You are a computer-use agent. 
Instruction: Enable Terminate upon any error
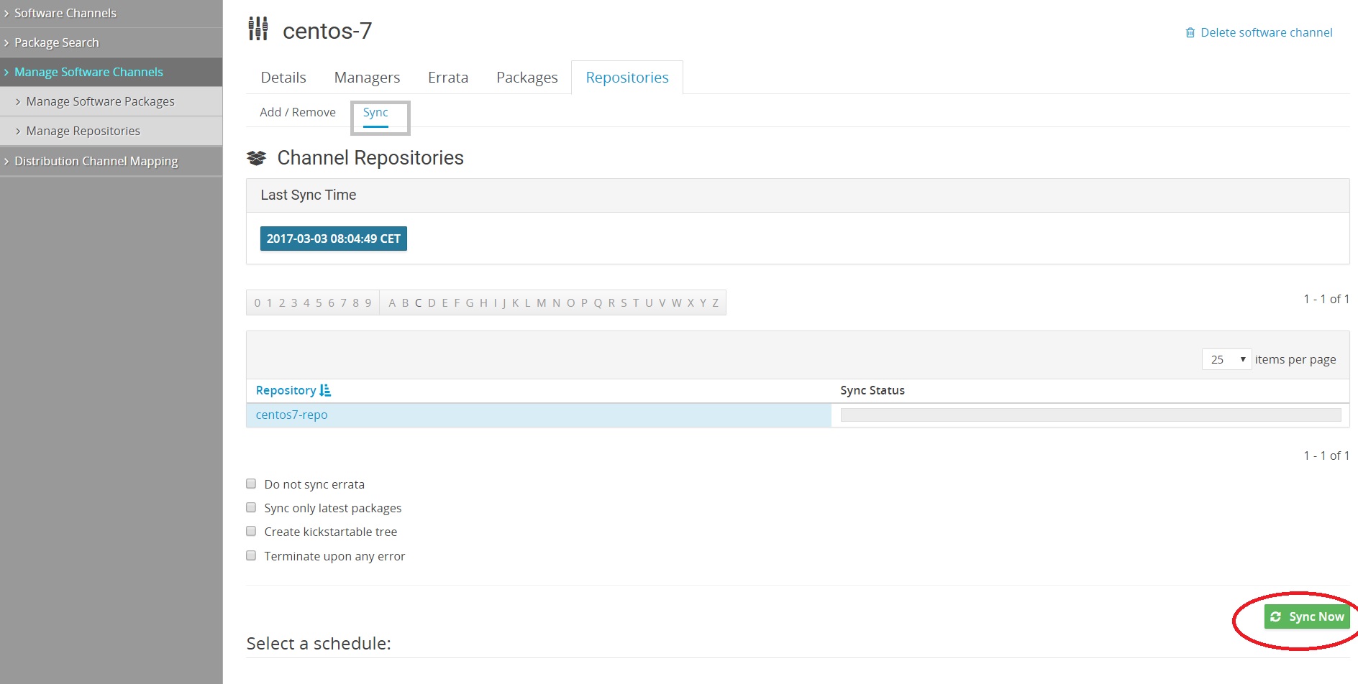click(251, 555)
